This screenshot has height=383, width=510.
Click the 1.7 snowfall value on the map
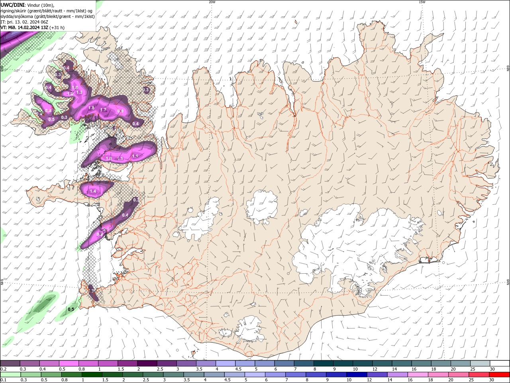[103, 110]
